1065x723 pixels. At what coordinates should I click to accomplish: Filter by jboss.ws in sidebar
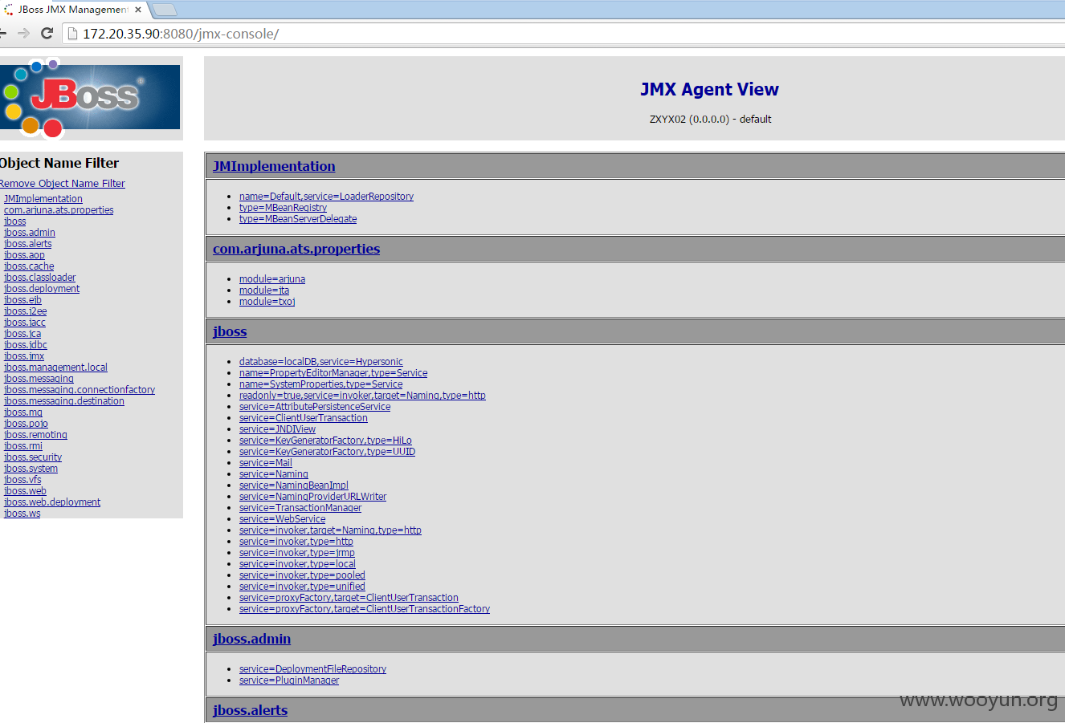[22, 514]
